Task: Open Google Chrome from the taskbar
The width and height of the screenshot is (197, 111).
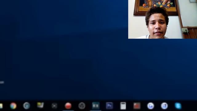Action: (13, 106)
